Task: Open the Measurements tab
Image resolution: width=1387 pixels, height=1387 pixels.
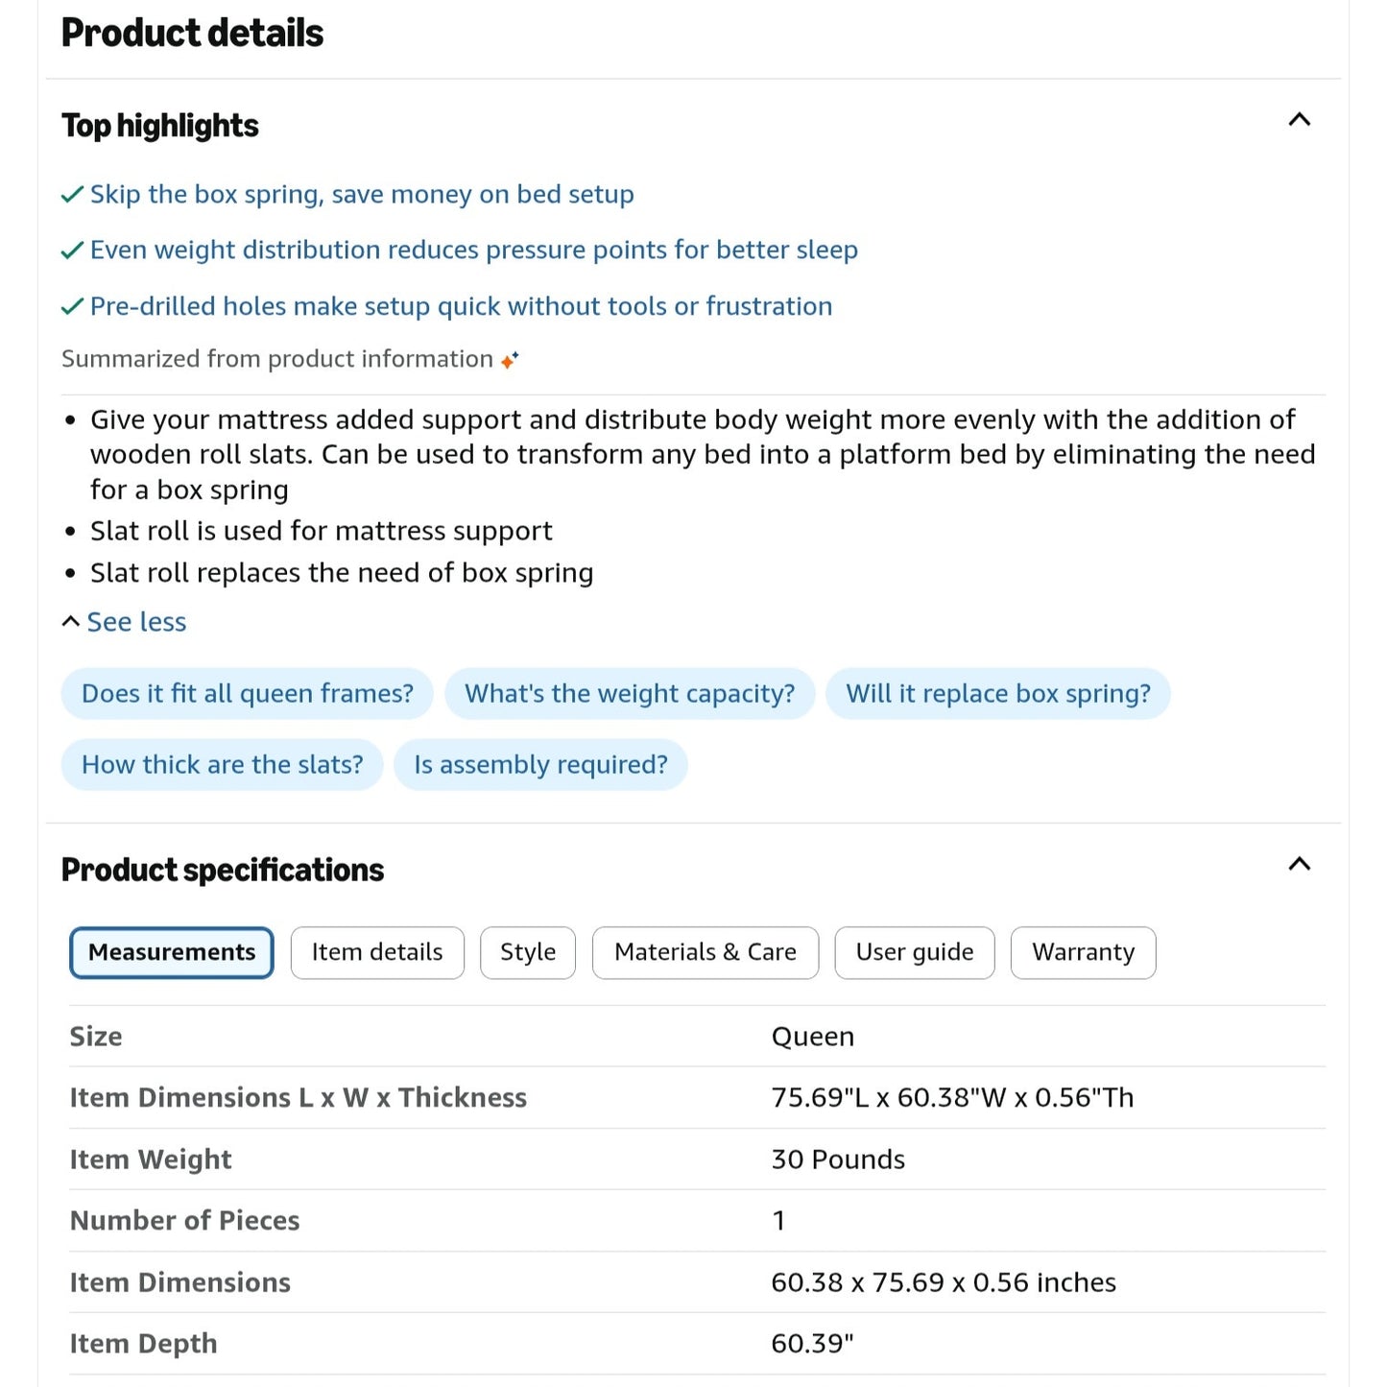Action: pyautogui.click(x=172, y=952)
